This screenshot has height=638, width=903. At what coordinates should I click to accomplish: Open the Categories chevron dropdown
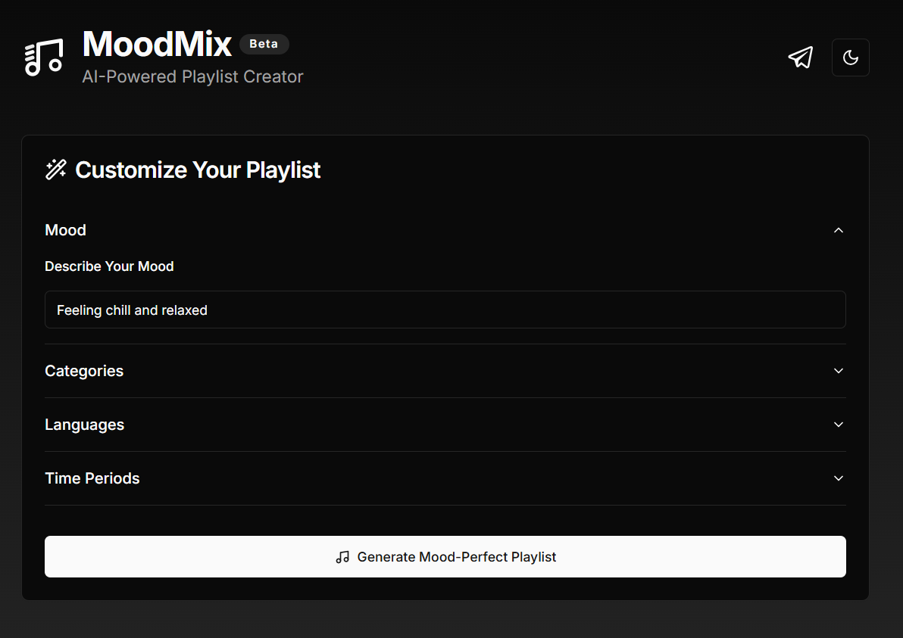coord(838,371)
